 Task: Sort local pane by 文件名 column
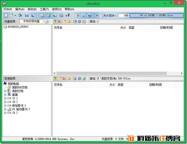[x=58, y=85]
